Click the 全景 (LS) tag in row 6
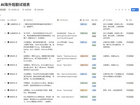Image resolution: width=140 pixels, height=105 pixels. [83, 74]
